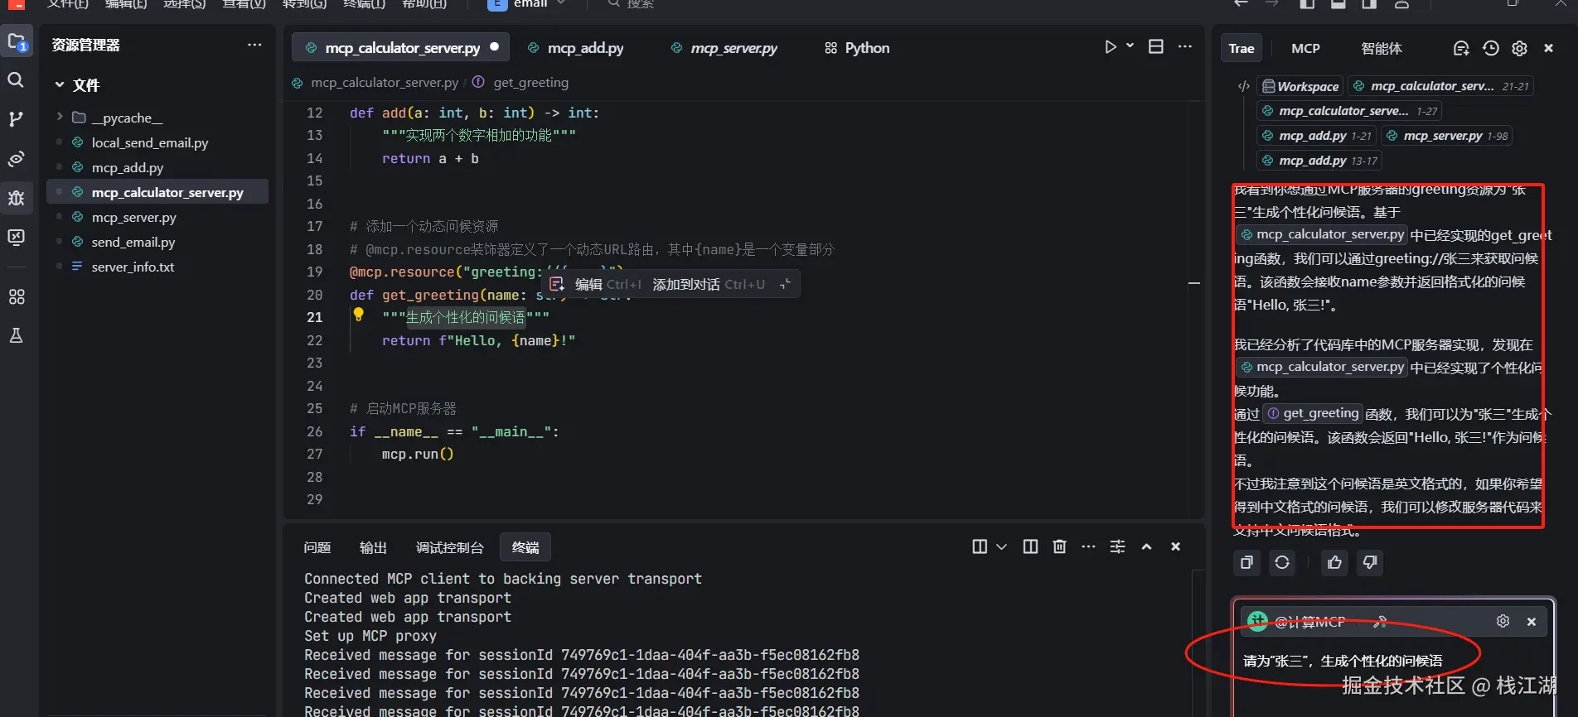Open the Source Control view
Viewport: 1578px width, 717px height.
tap(16, 119)
